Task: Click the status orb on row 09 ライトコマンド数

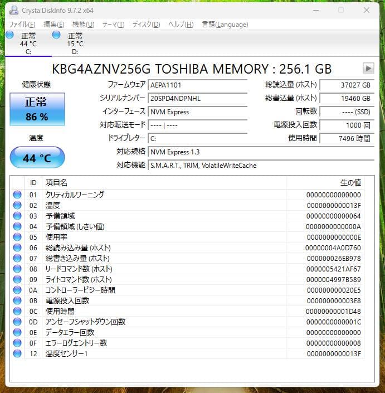Action: pyautogui.click(x=17, y=279)
